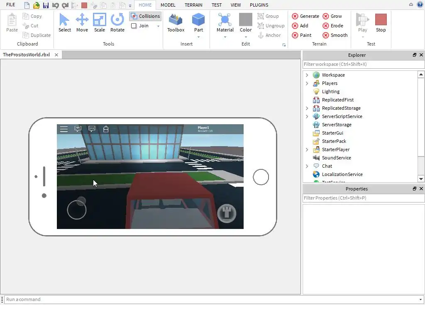Image resolution: width=425 pixels, height=318 pixels.
Task: Toggle Collisions option
Action: coord(145,16)
